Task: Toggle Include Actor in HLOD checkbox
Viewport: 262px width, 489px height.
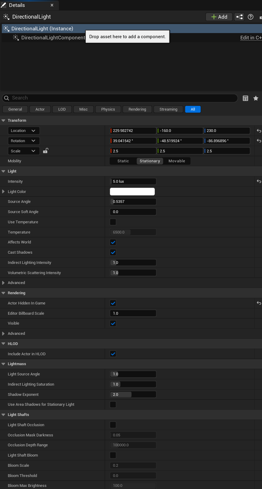Action: (113, 354)
